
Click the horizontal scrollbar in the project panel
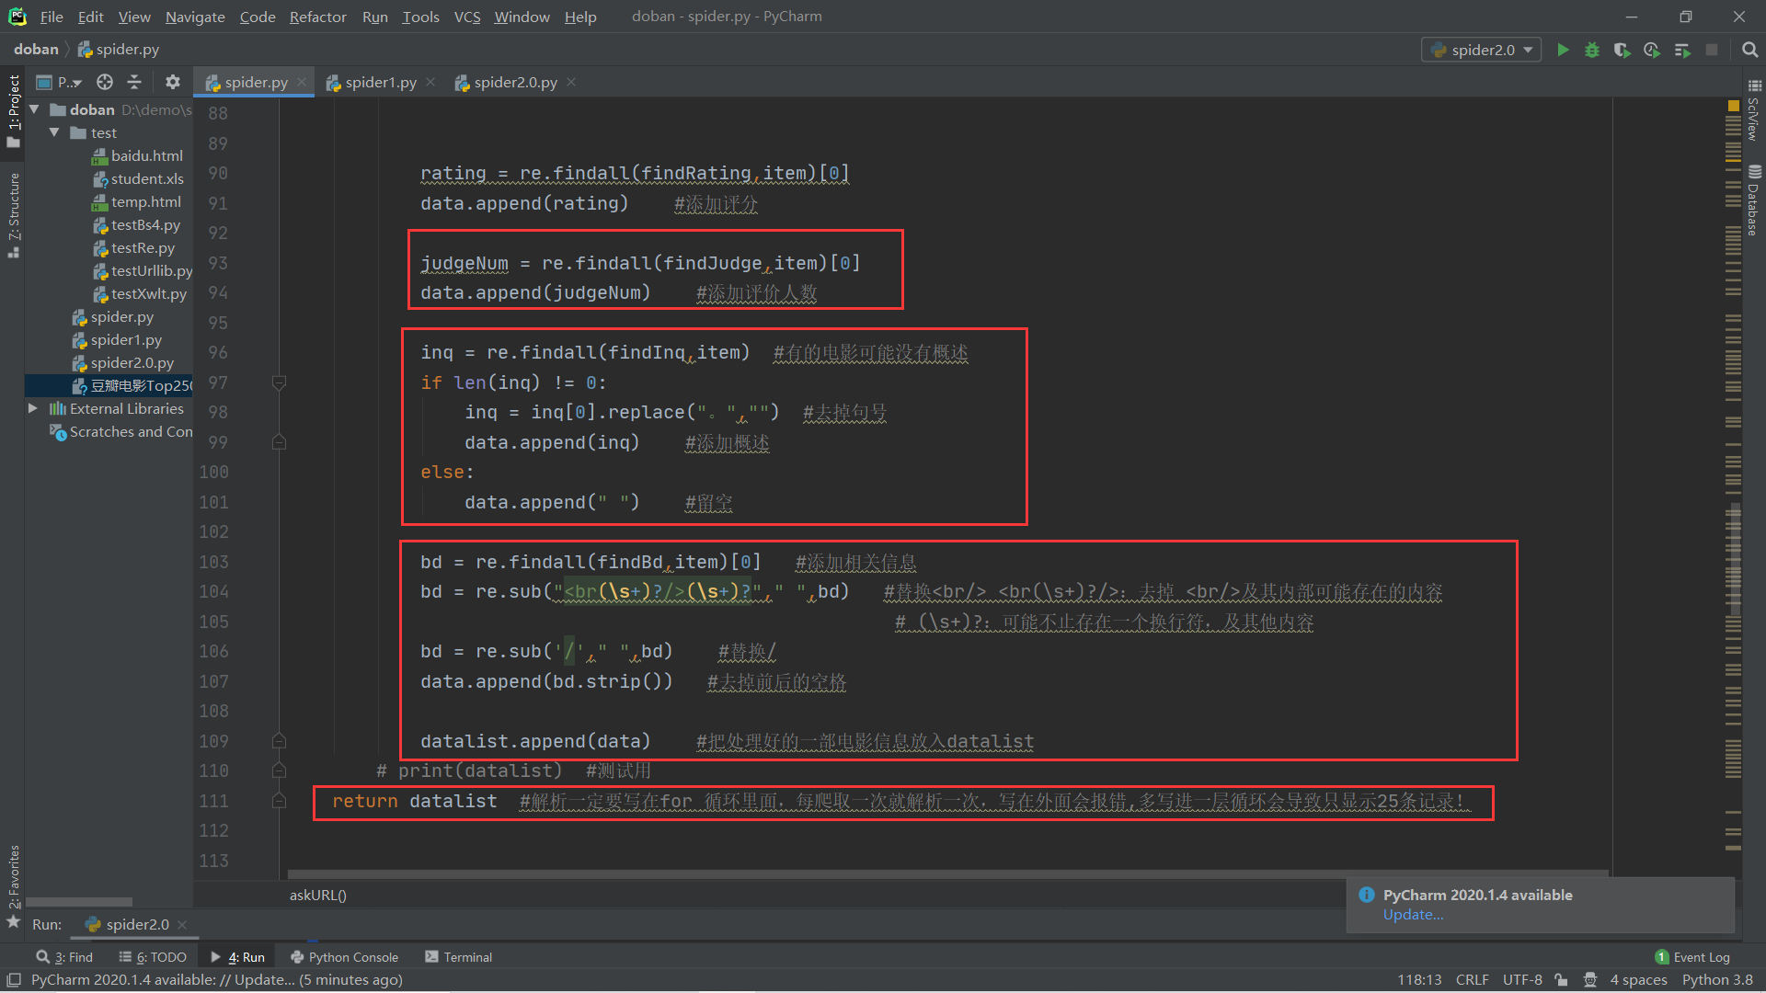tap(79, 902)
